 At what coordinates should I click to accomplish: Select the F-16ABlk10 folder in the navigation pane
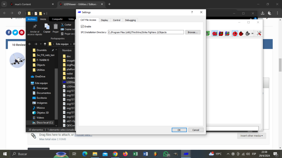[43, 60]
